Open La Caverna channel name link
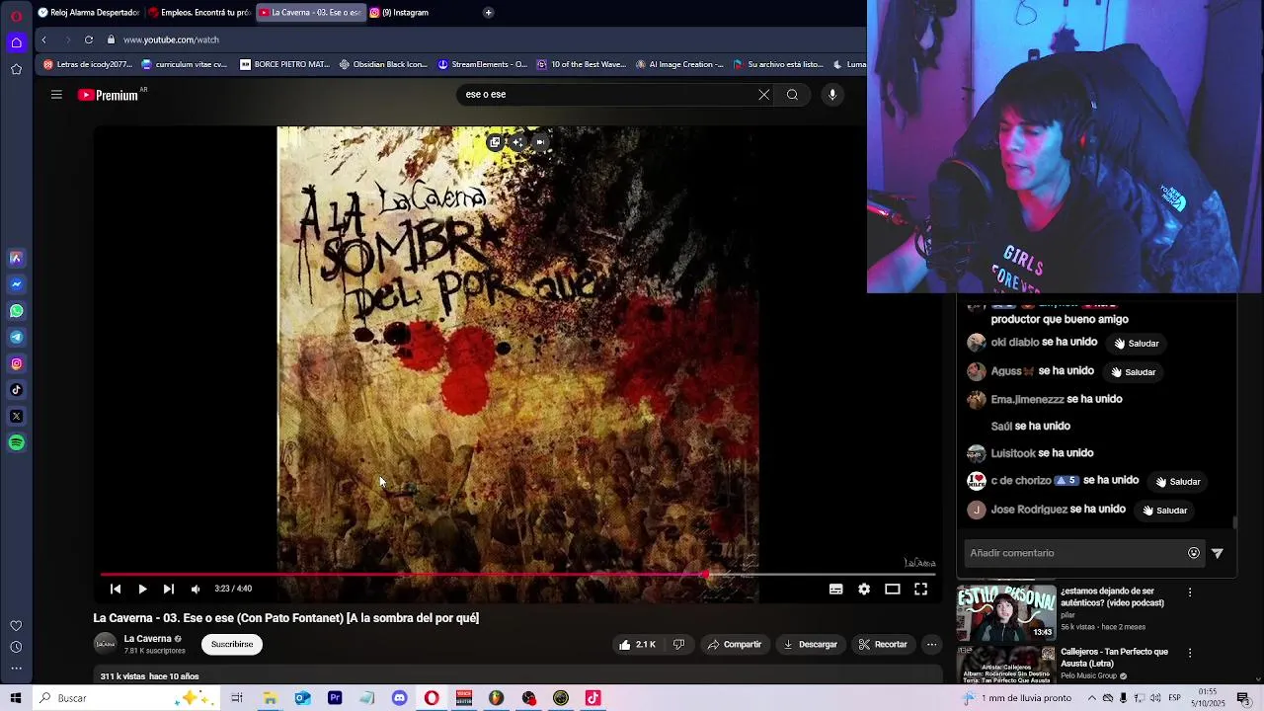The height and width of the screenshot is (711, 1264). (148, 639)
